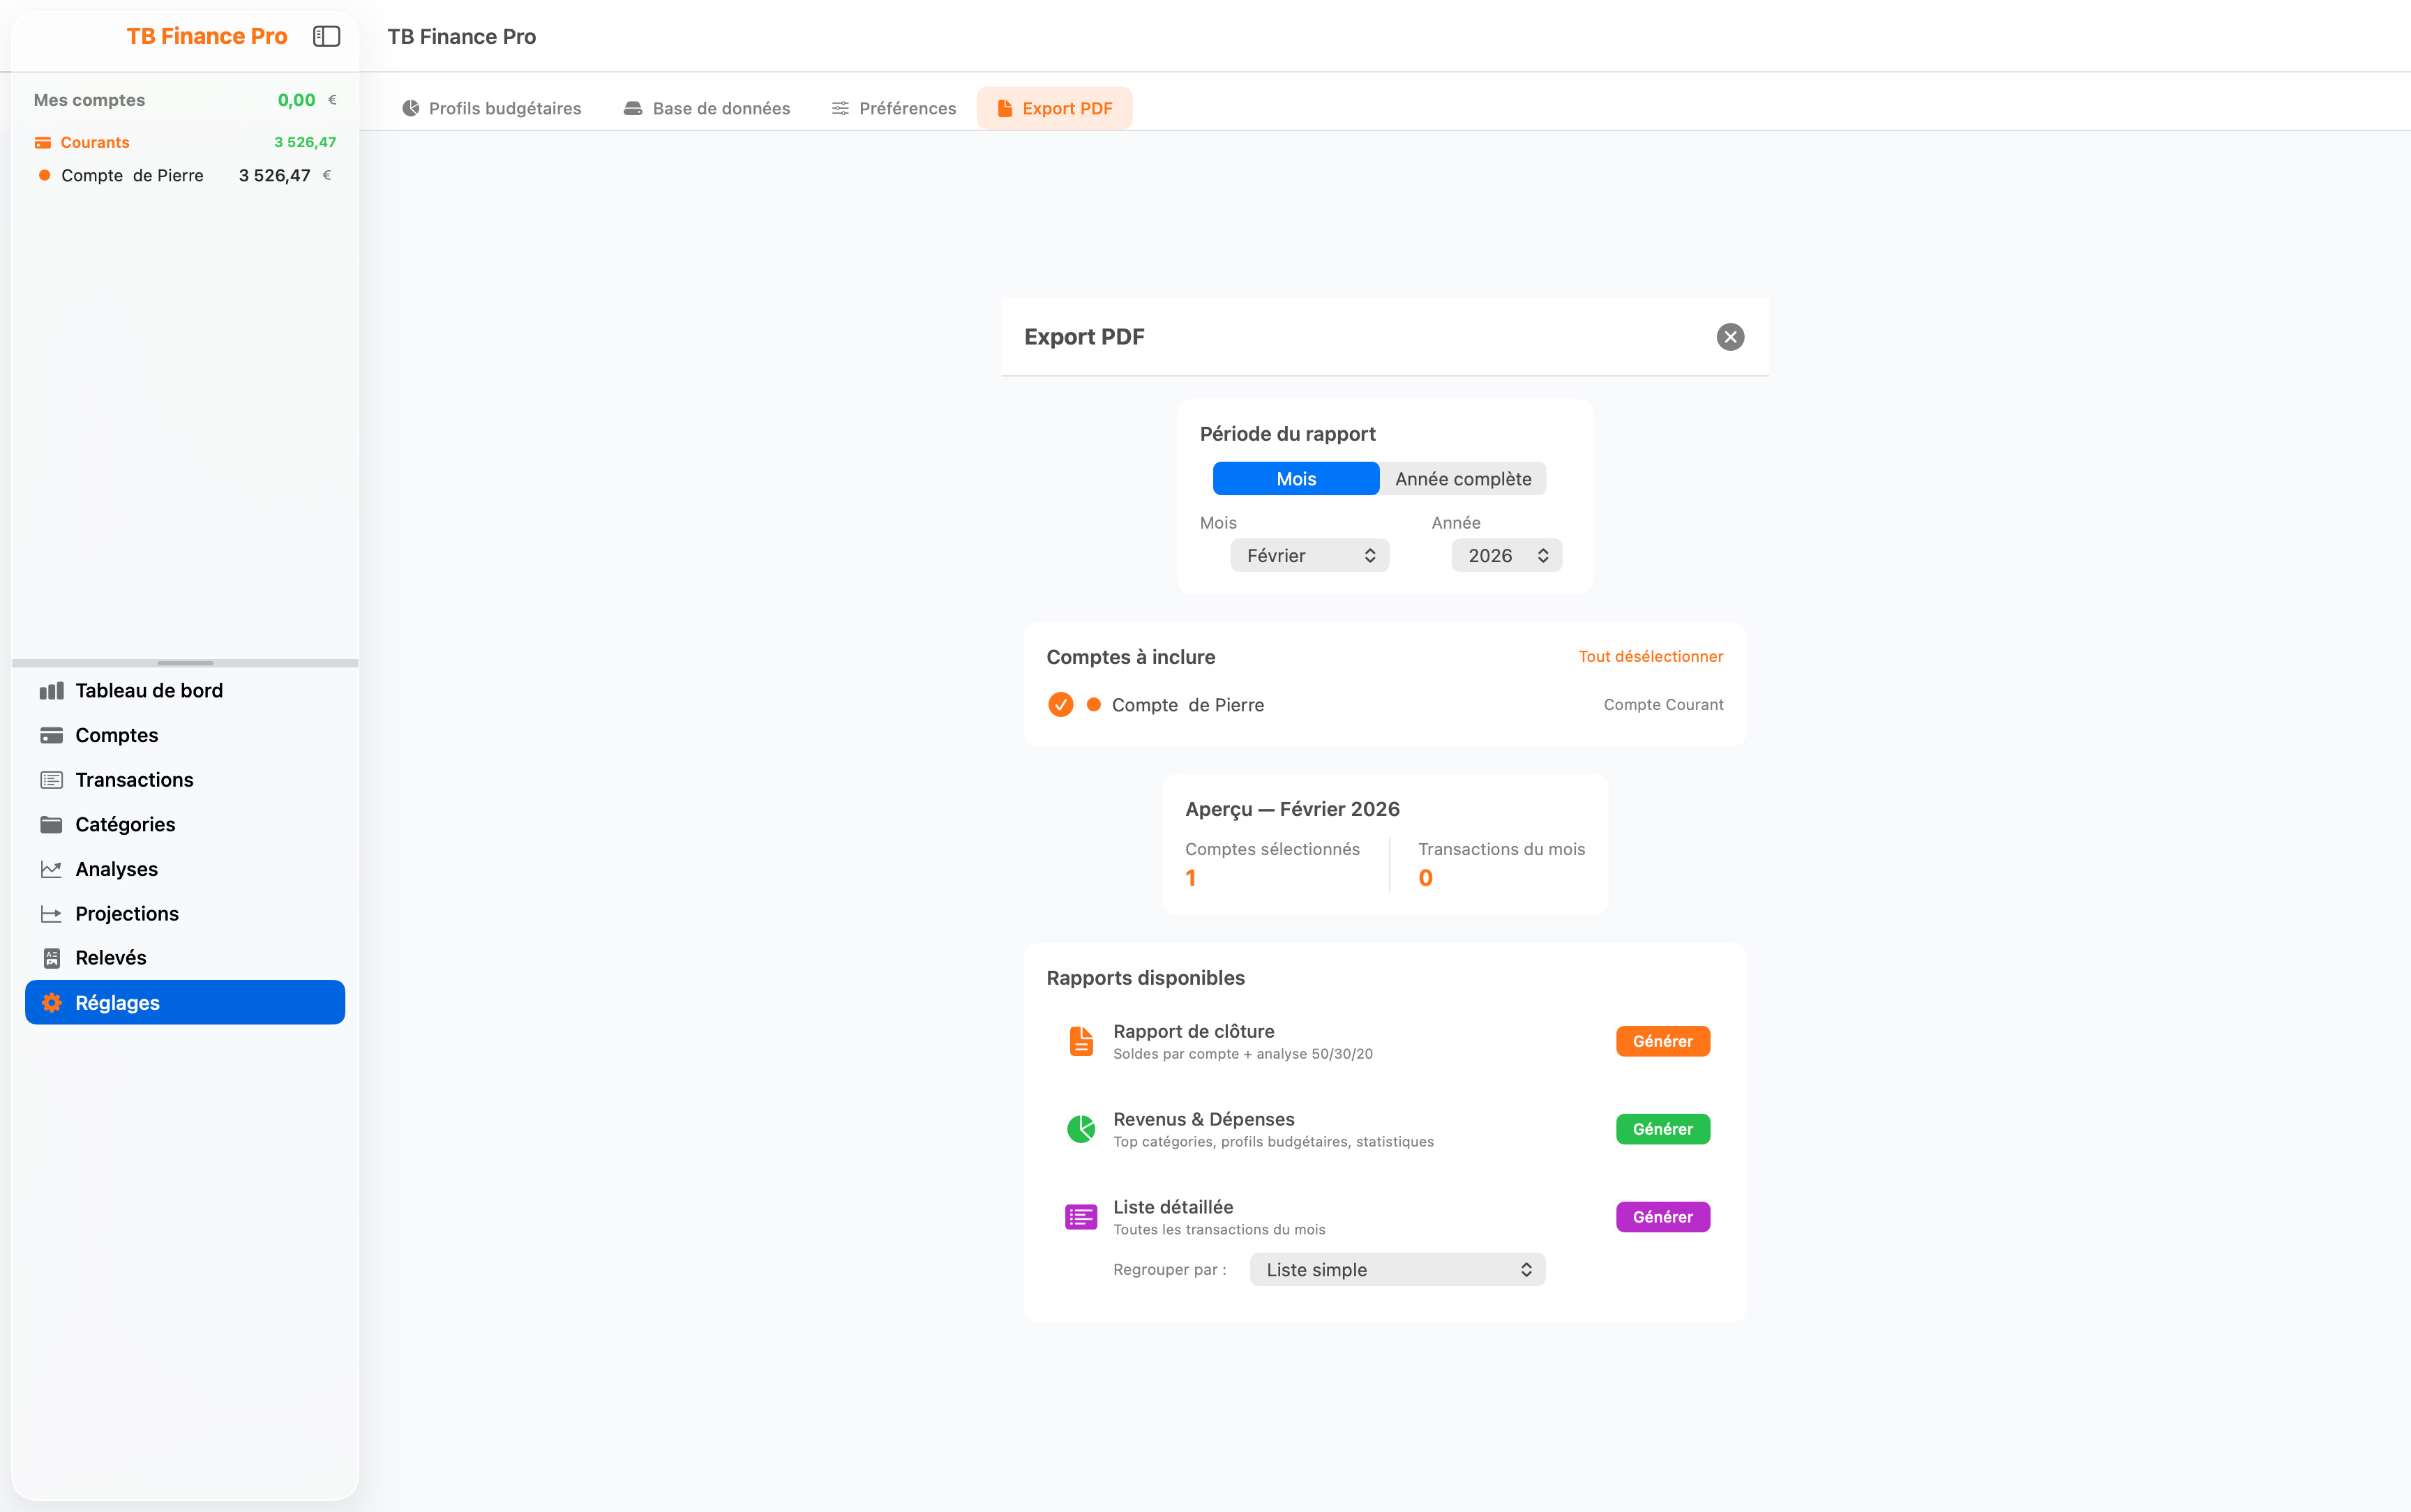Click the Relevés document icon
Viewport: 2411px width, 1512px height.
click(51, 958)
